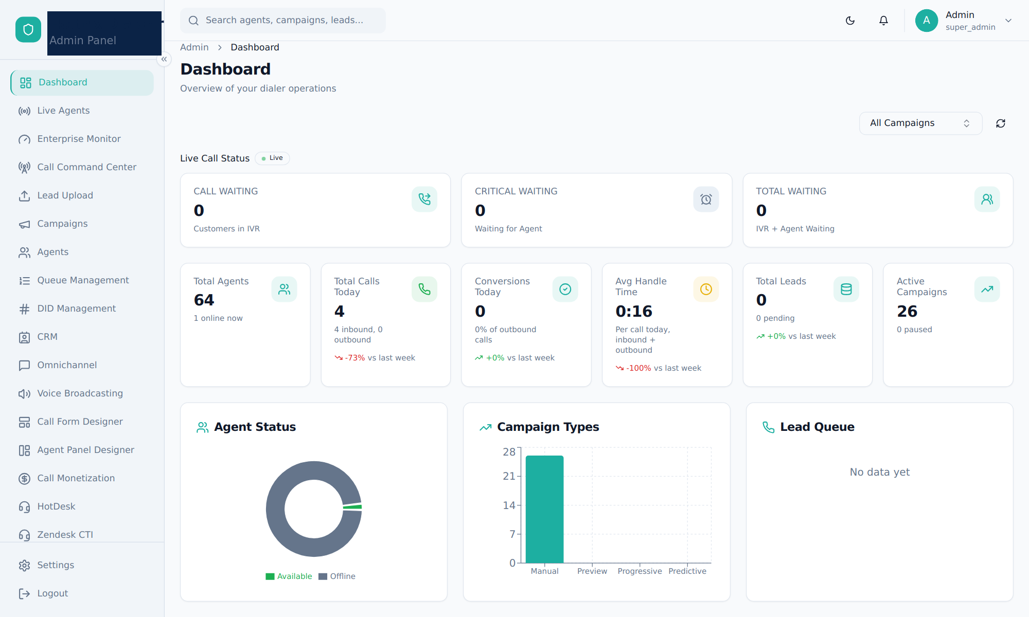Open Campaigns section
The image size is (1029, 617).
82,224
